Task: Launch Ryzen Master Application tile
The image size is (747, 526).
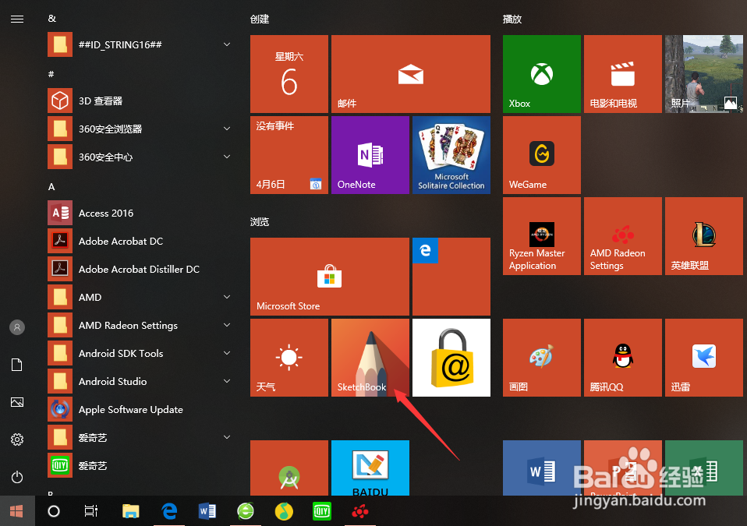Action: pos(542,236)
